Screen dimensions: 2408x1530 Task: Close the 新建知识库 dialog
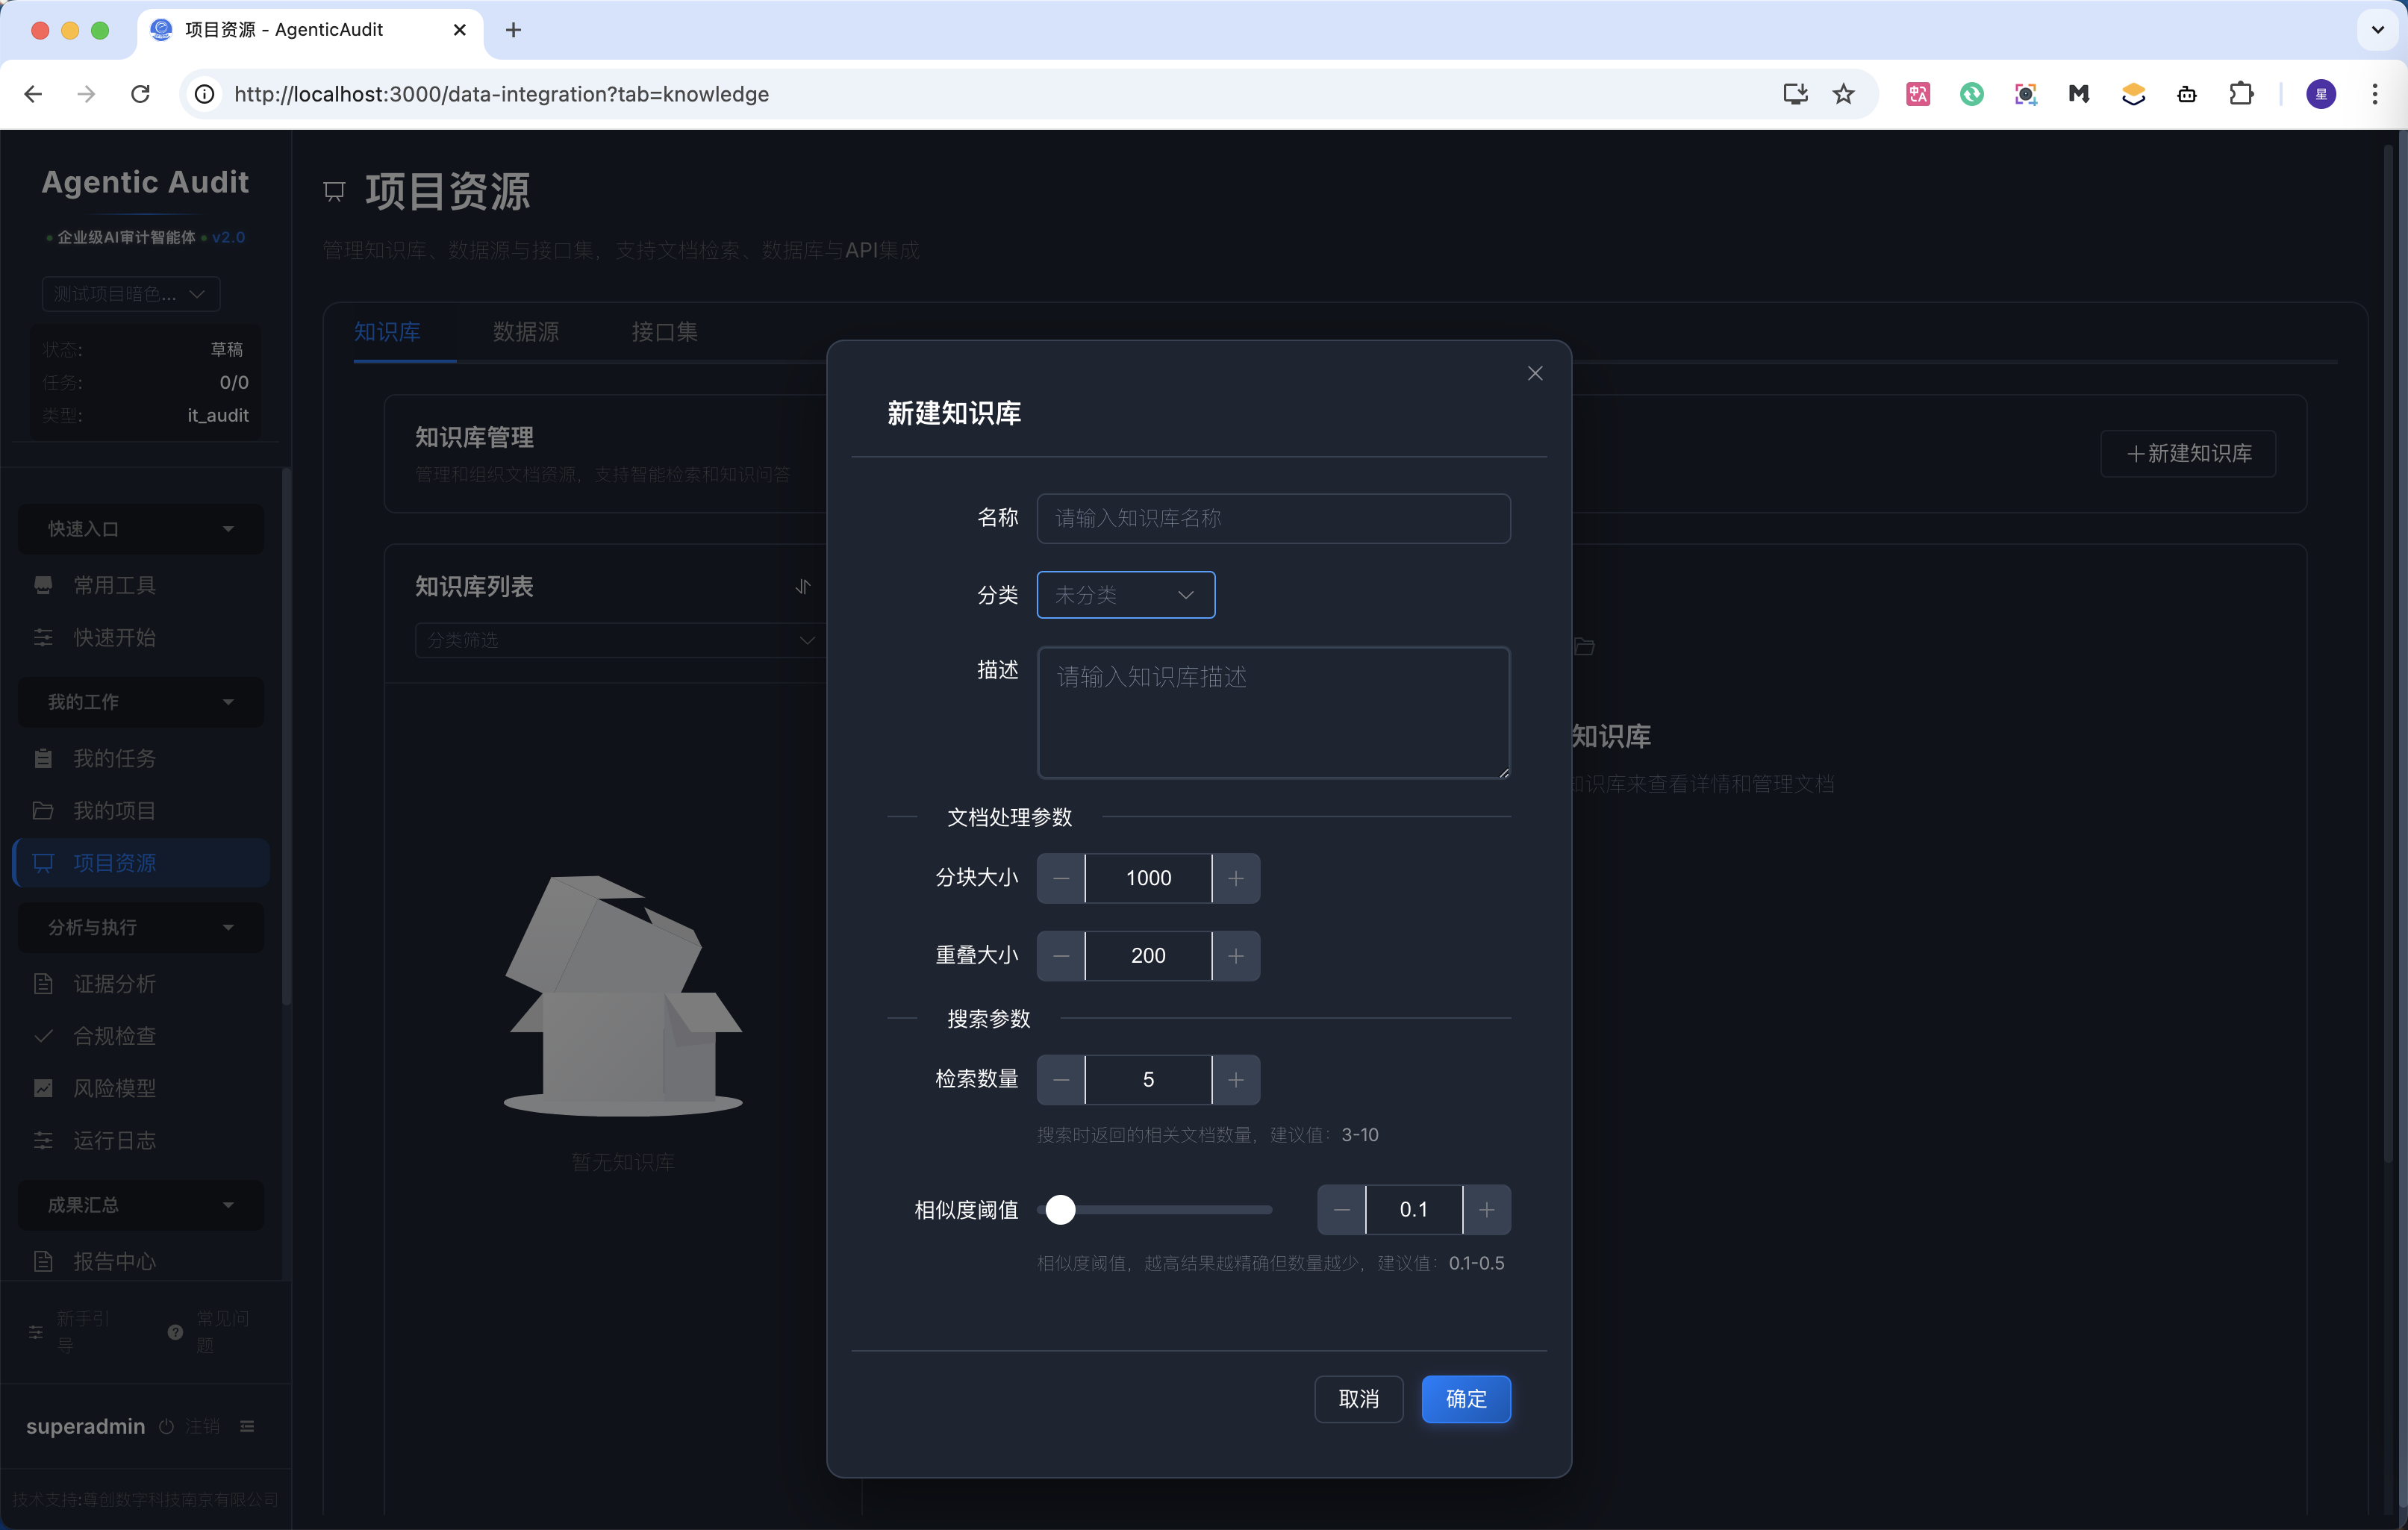click(1535, 373)
